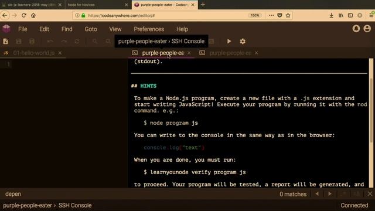View site security lock info
This screenshot has width=375, height=211.
click(83, 16)
